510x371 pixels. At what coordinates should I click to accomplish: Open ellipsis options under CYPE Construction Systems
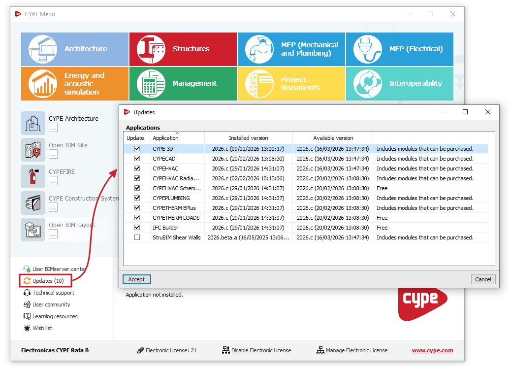pyautogui.click(x=53, y=207)
